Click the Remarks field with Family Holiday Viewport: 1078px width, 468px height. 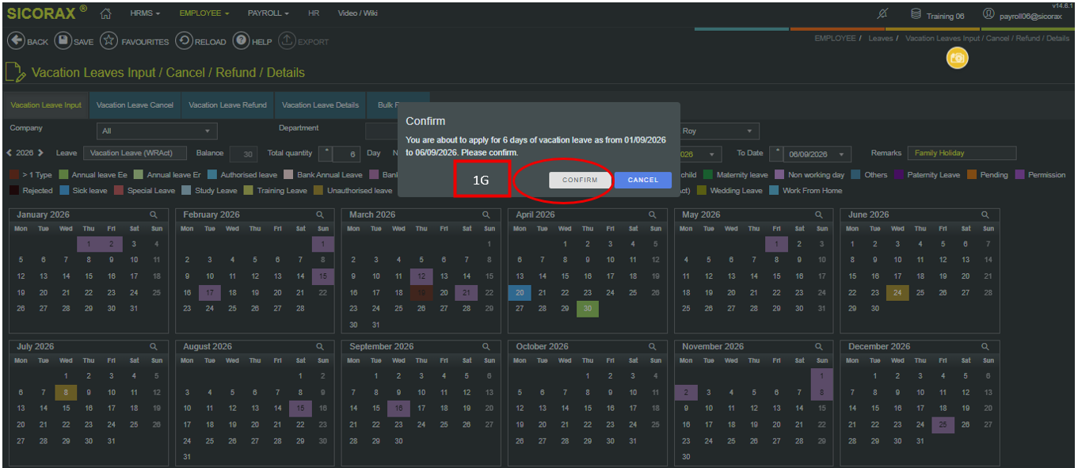click(x=962, y=153)
